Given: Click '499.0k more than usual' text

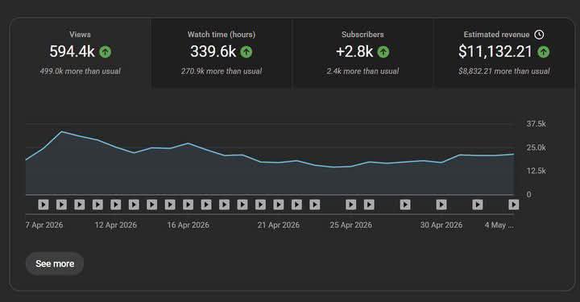Looking at the screenshot, I should (x=81, y=72).
